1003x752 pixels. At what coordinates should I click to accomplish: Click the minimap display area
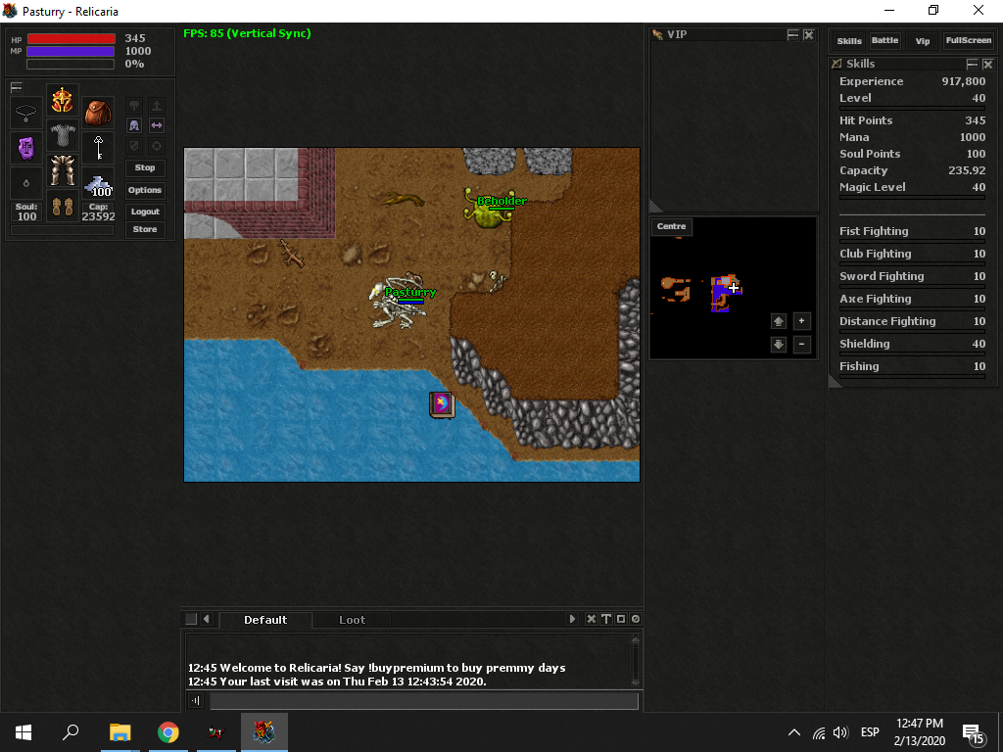click(x=733, y=289)
